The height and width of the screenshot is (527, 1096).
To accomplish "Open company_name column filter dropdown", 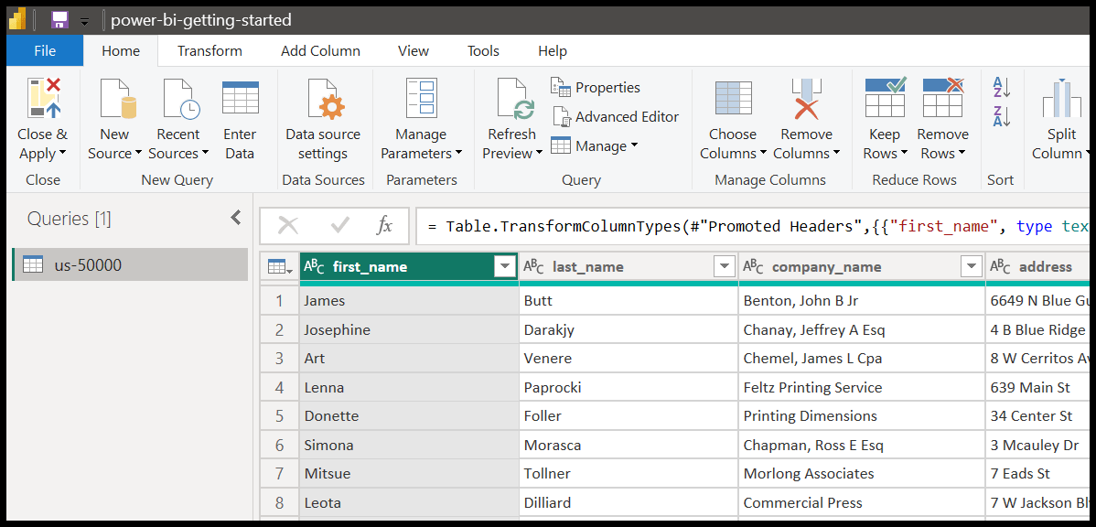I will tap(972, 266).
